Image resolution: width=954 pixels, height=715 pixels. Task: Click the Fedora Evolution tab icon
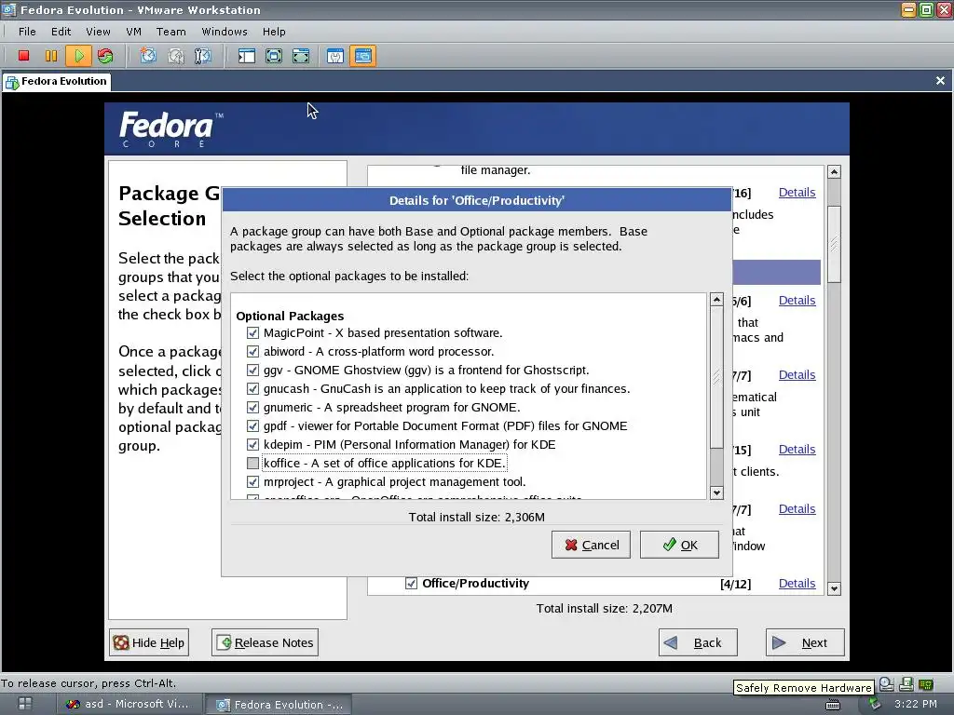tap(12, 82)
